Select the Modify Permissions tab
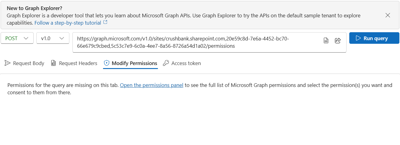 coord(130,63)
